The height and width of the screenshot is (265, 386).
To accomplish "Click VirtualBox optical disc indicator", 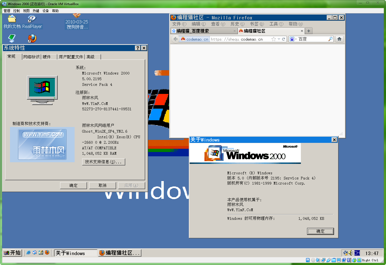I will coord(313,260).
